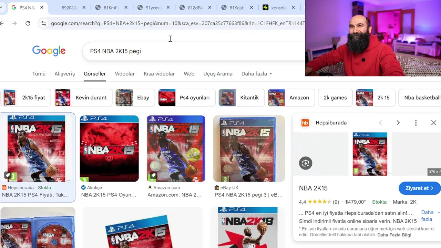Open the Uçuş Arama tab

coord(218,74)
